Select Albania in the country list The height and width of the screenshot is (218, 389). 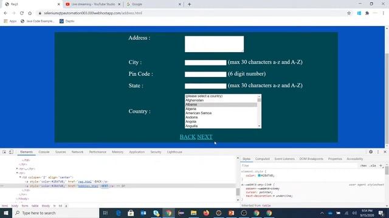tap(221, 105)
